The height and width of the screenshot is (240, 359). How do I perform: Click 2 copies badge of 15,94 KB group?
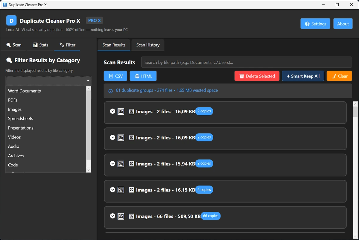click(x=204, y=163)
